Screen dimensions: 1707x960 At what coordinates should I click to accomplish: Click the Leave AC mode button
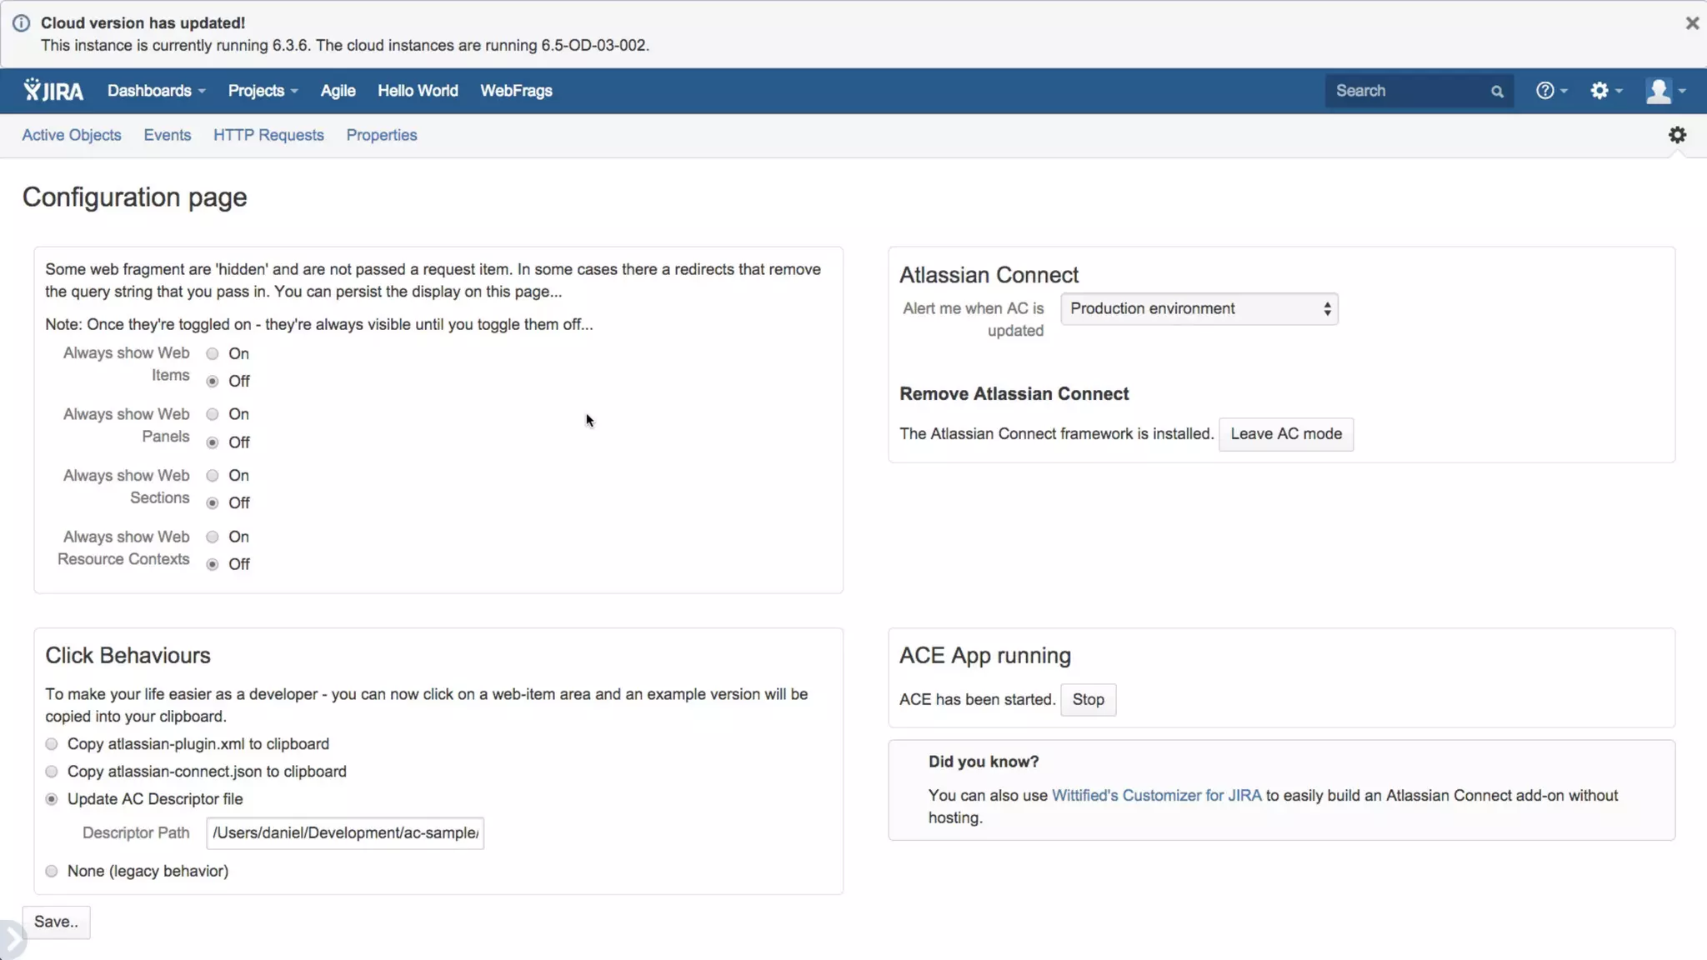click(x=1285, y=434)
